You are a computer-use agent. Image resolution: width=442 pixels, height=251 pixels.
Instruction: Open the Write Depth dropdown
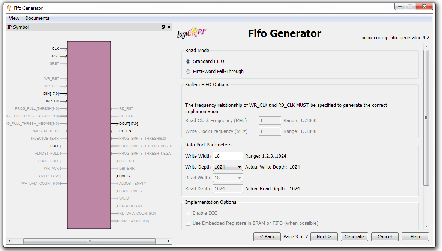pyautogui.click(x=228, y=167)
